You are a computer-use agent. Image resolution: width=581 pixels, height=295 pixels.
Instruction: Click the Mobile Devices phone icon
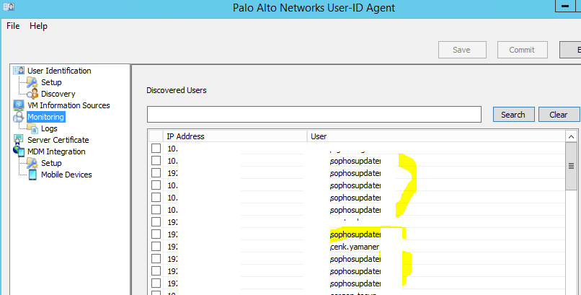(32, 175)
